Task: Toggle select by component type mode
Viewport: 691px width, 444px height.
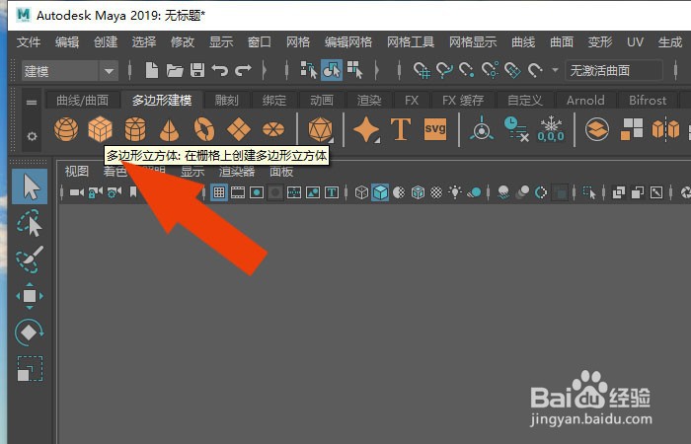Action: click(354, 70)
